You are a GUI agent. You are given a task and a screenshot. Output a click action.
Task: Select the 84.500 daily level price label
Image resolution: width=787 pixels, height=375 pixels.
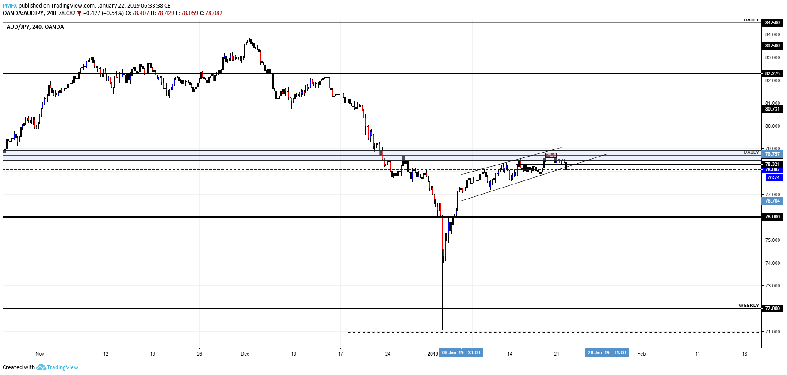772,23
